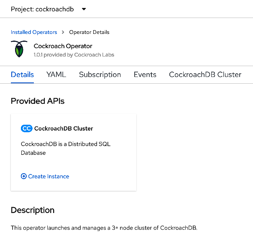Click the caret arrow next to project name
The width and height of the screenshot is (253, 249).
pyautogui.click(x=84, y=9)
